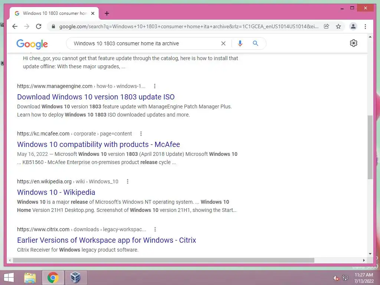This screenshot has width=380, height=285.
Task: Open the Windows Start menu
Action: pyautogui.click(x=9, y=278)
